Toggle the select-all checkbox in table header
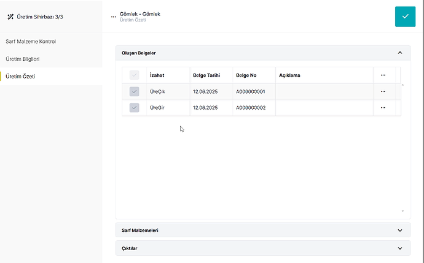Screen dimensions: 424x263 tap(134, 75)
